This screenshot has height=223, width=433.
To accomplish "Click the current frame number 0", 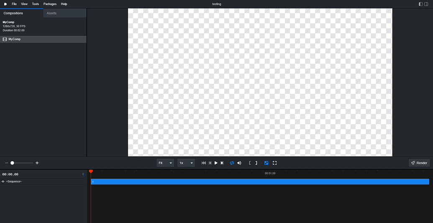I will [x=83, y=174].
